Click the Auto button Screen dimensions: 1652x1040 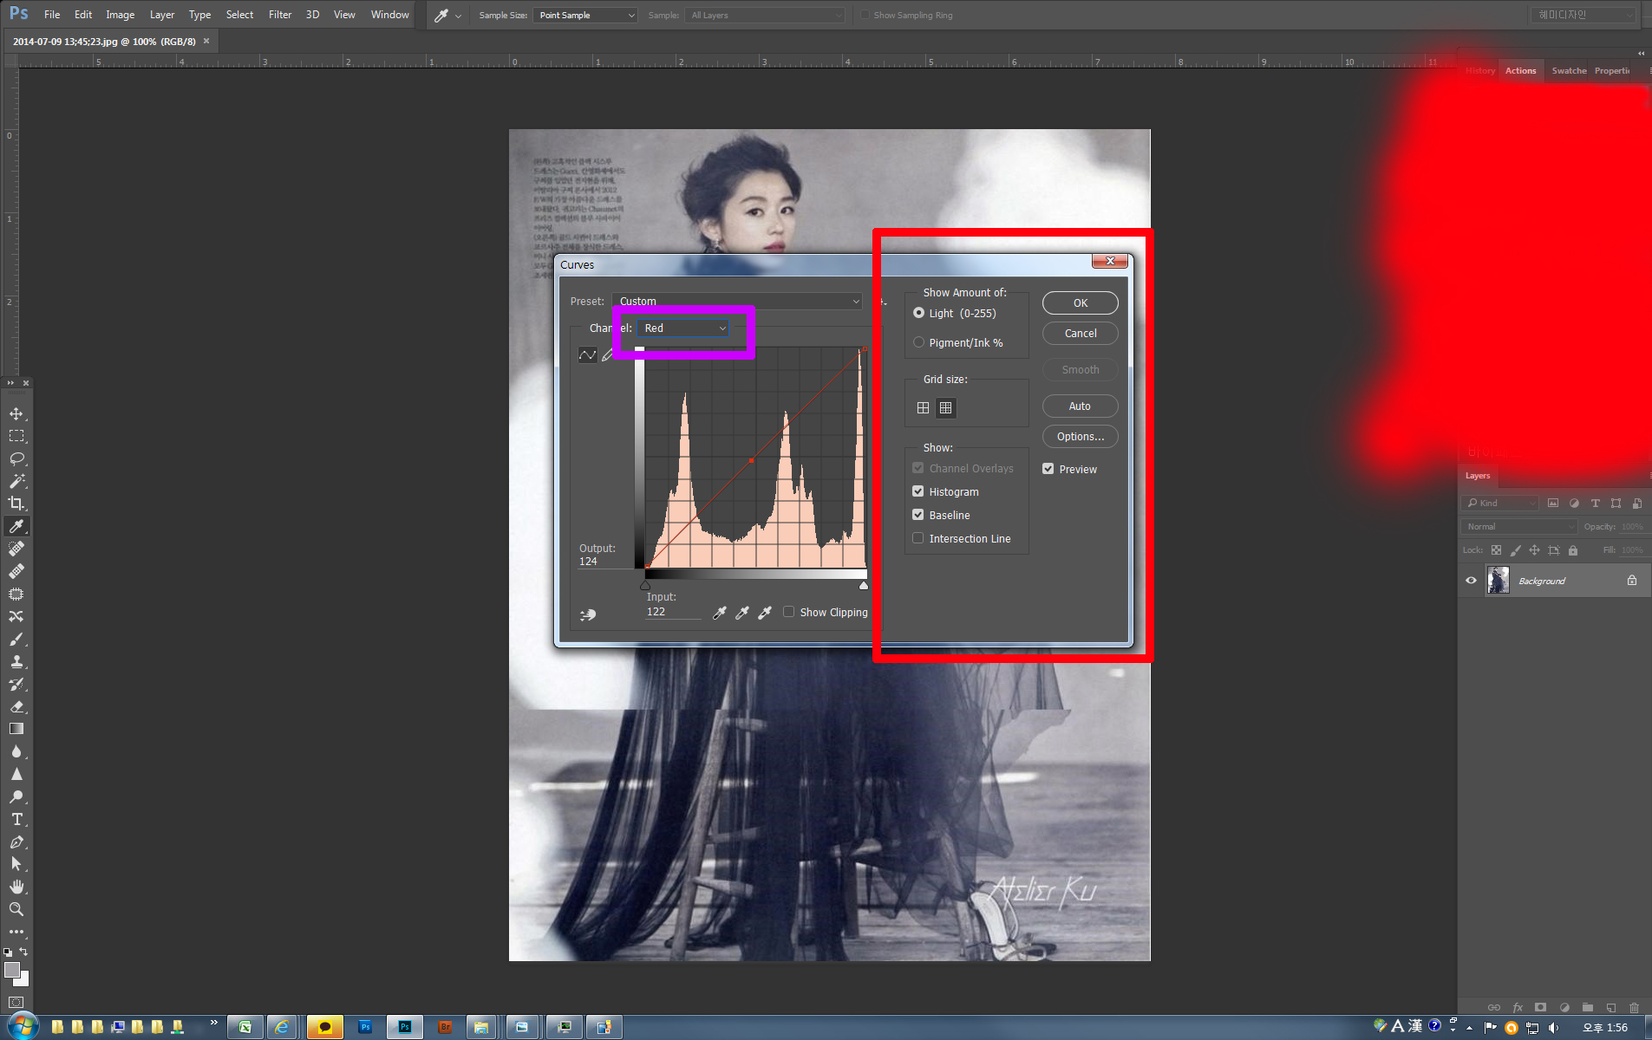[1080, 406]
